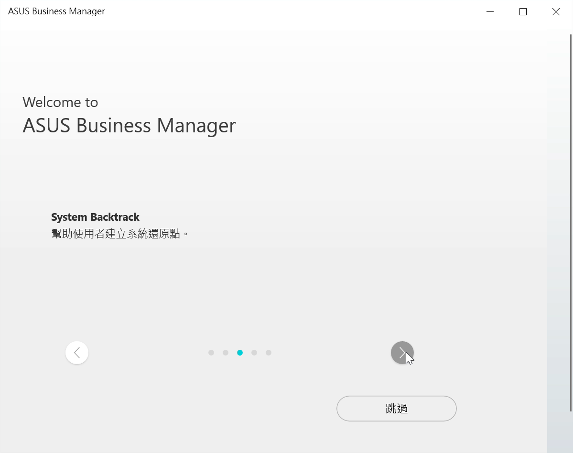Select the System Backtrack feature title
573x453 pixels.
(x=95, y=217)
